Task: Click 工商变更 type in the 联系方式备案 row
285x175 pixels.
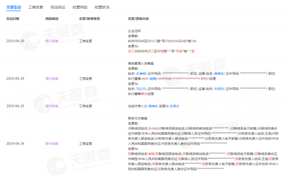Action: (85, 144)
